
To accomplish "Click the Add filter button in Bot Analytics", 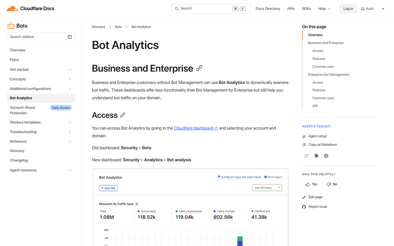I will pos(108,188).
